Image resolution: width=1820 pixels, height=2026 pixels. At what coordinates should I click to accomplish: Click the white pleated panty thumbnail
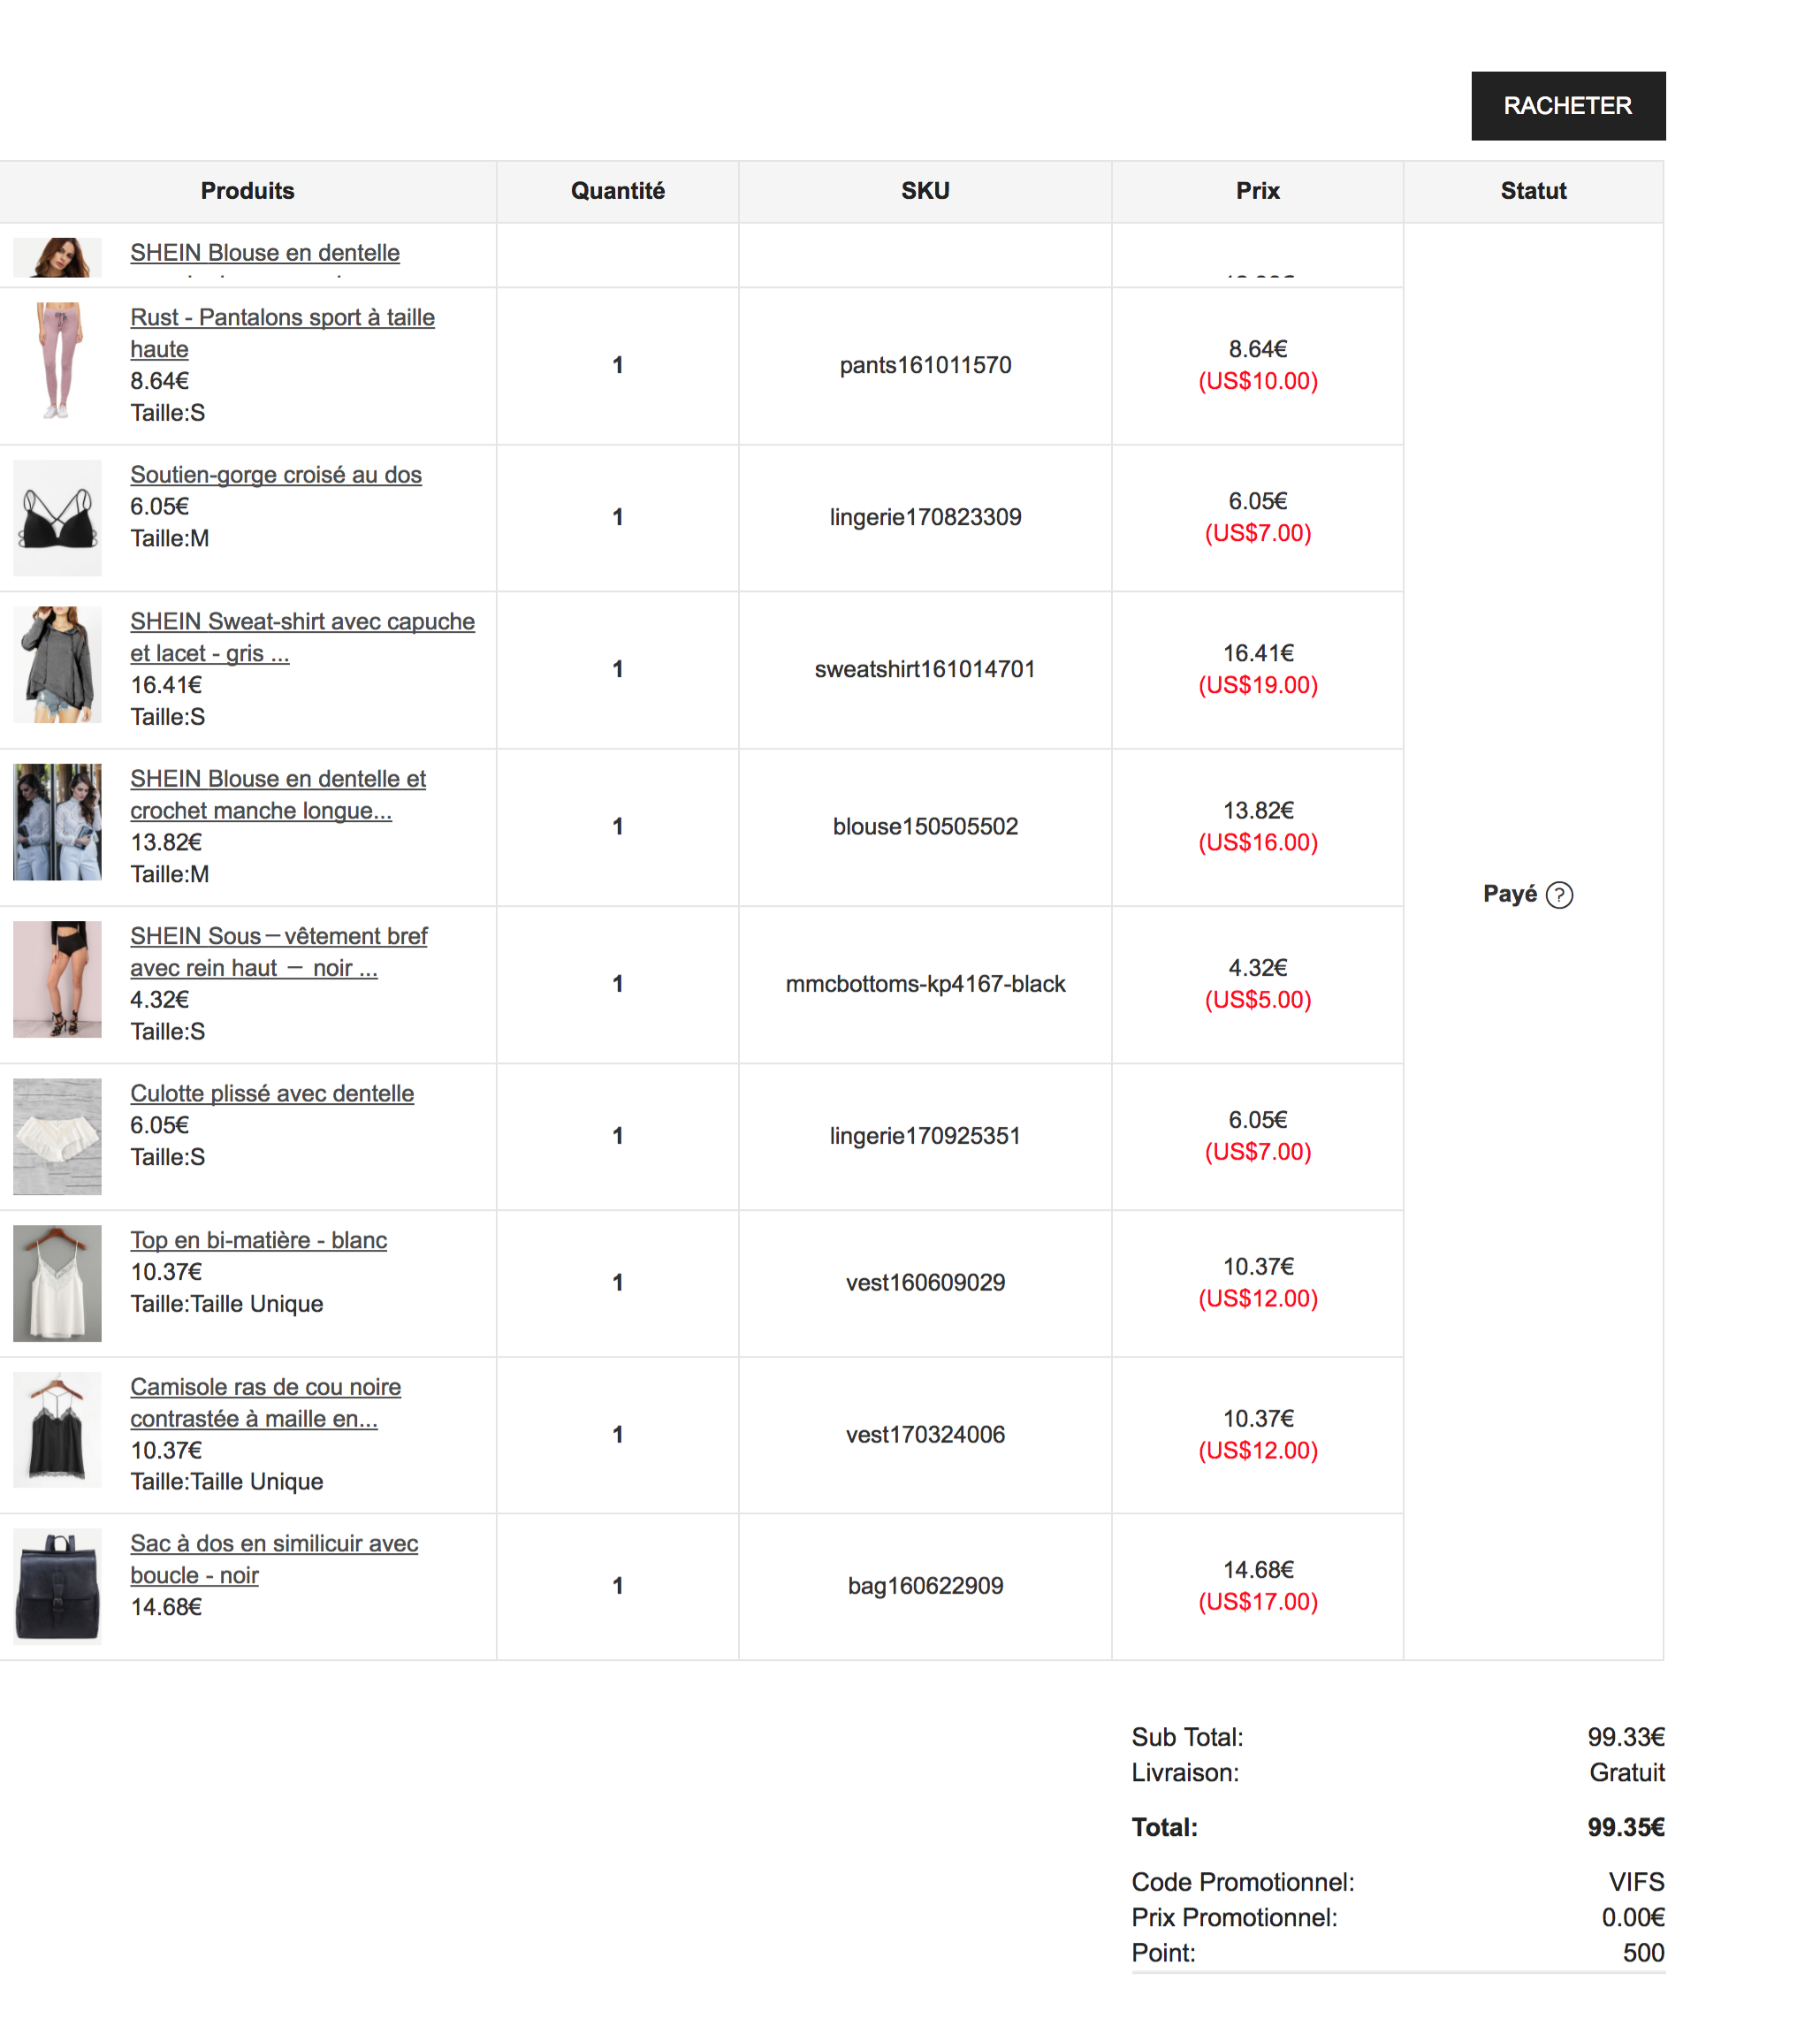click(58, 1137)
